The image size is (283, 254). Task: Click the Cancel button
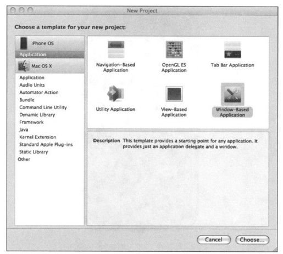(x=214, y=240)
